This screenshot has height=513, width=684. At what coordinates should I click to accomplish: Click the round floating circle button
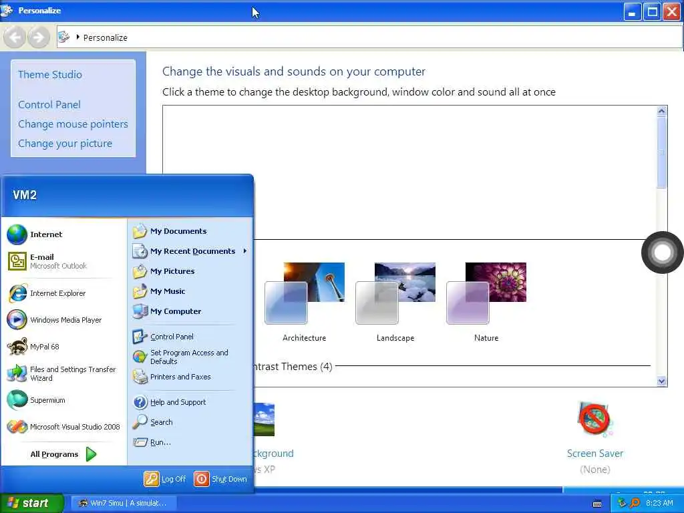coord(662,252)
